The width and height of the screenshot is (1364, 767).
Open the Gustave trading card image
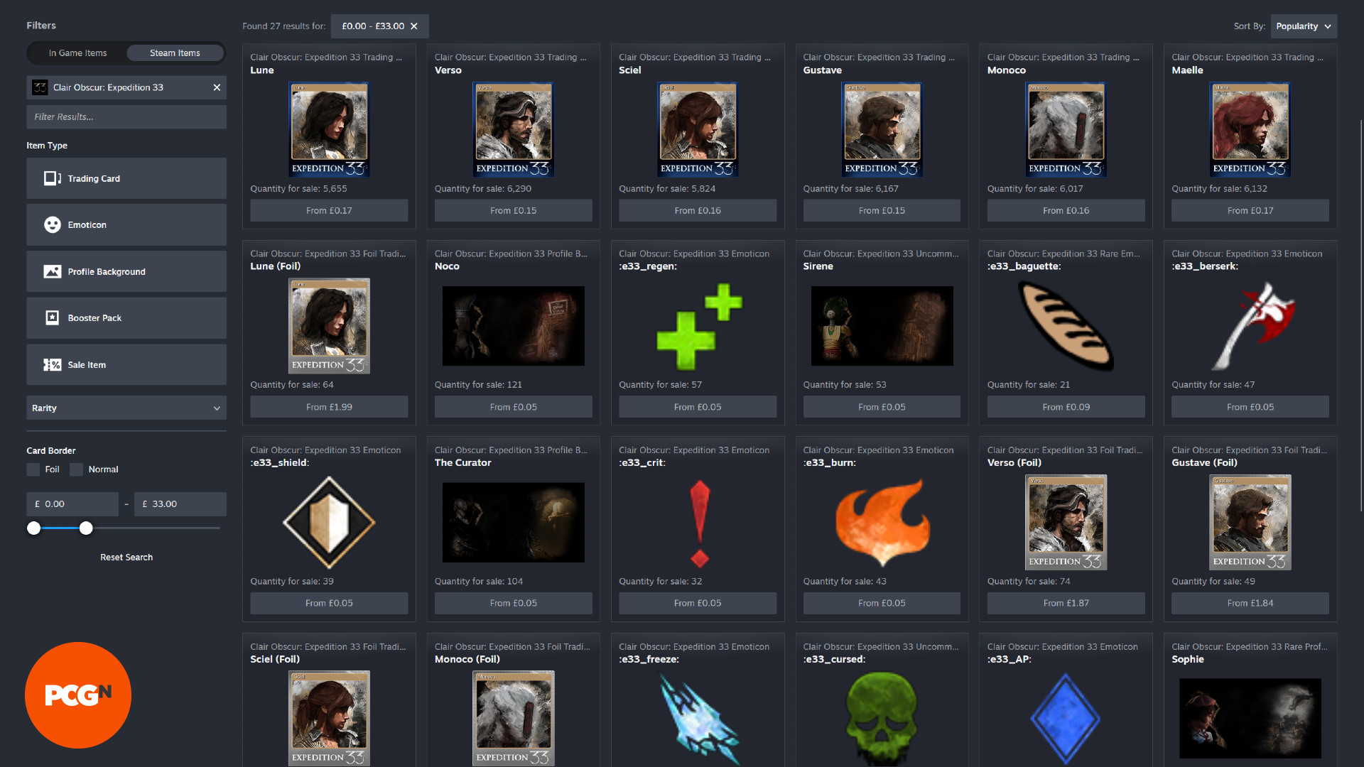pos(882,129)
